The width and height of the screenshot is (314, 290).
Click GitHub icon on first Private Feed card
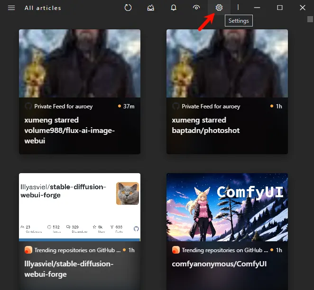(x=28, y=106)
